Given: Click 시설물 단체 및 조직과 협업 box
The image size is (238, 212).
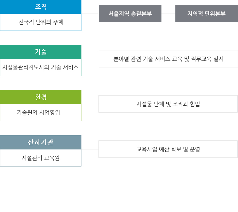Looking at the screenshot, I should point(168,104).
